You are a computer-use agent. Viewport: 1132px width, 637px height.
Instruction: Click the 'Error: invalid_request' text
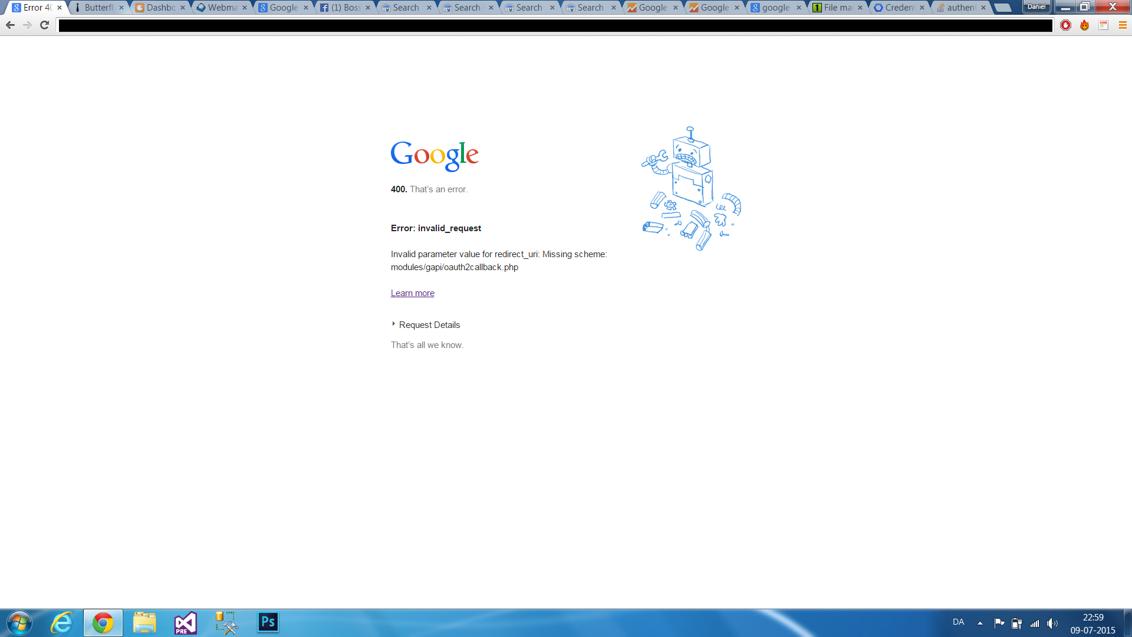coord(436,228)
